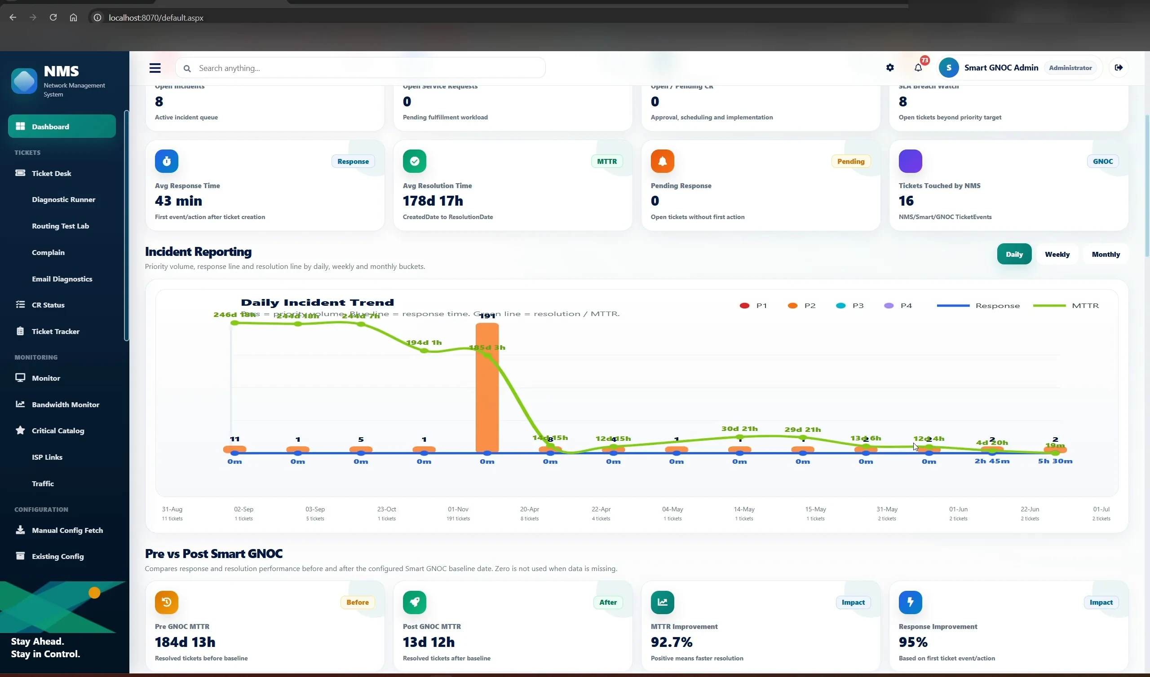Click the Manual Config Fetch download icon

[20, 530]
